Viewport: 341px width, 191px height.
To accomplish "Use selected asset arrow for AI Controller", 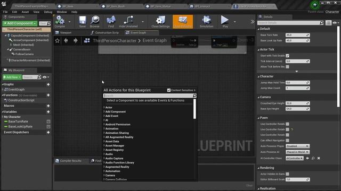I will 307,158.
